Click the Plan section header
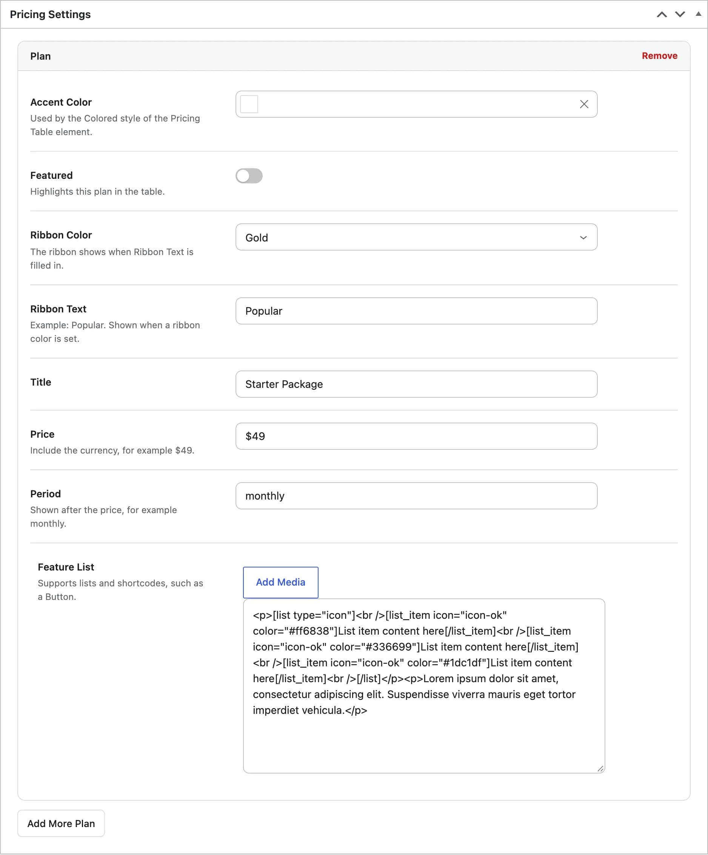The height and width of the screenshot is (855, 708). coord(354,56)
